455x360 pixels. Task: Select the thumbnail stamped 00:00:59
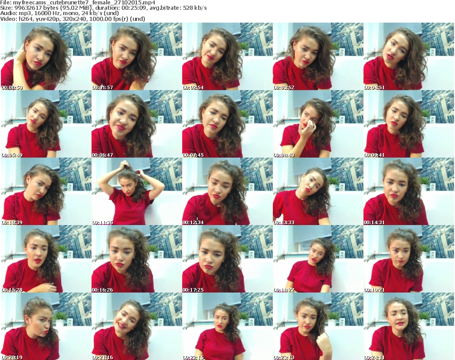pyautogui.click(x=46, y=56)
